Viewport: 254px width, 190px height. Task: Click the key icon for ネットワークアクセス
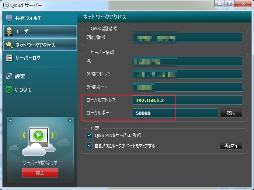point(9,45)
